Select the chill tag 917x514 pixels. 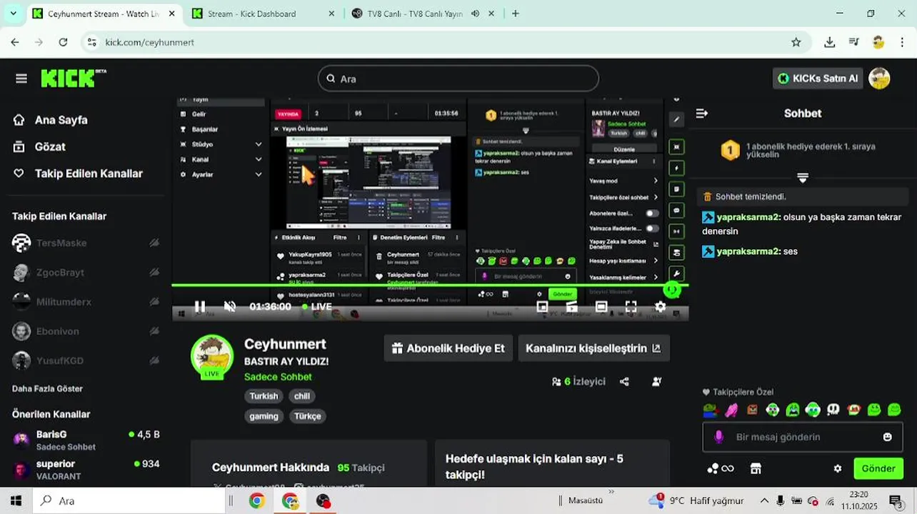click(302, 396)
